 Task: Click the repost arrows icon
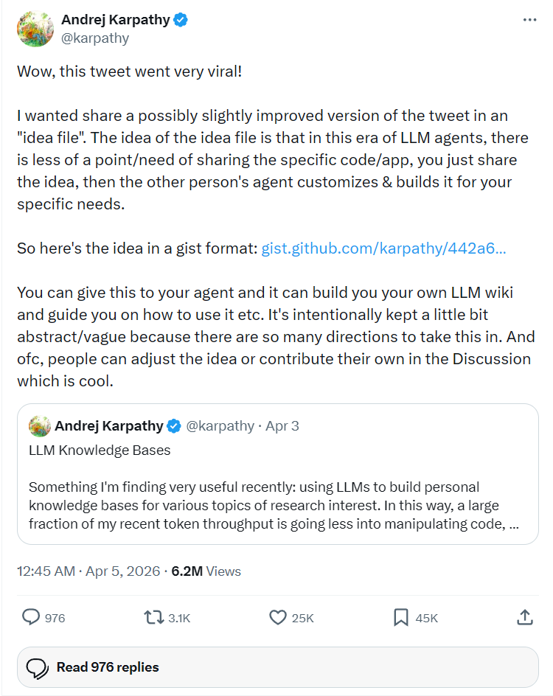click(x=153, y=617)
